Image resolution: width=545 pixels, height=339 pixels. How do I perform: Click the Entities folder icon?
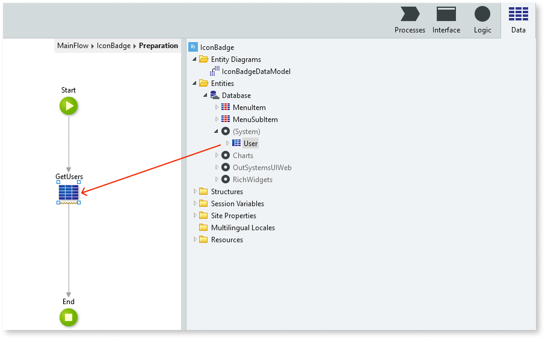coord(203,84)
